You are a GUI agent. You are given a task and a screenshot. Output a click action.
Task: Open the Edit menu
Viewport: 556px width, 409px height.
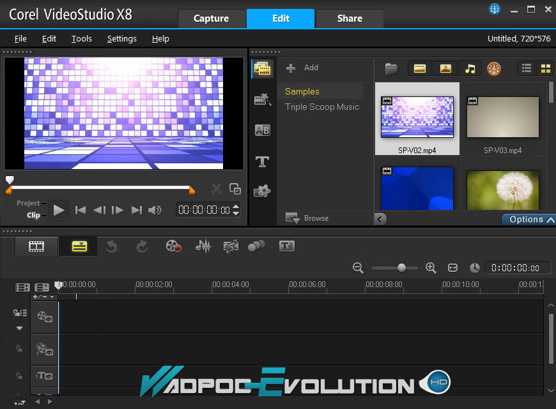point(49,38)
